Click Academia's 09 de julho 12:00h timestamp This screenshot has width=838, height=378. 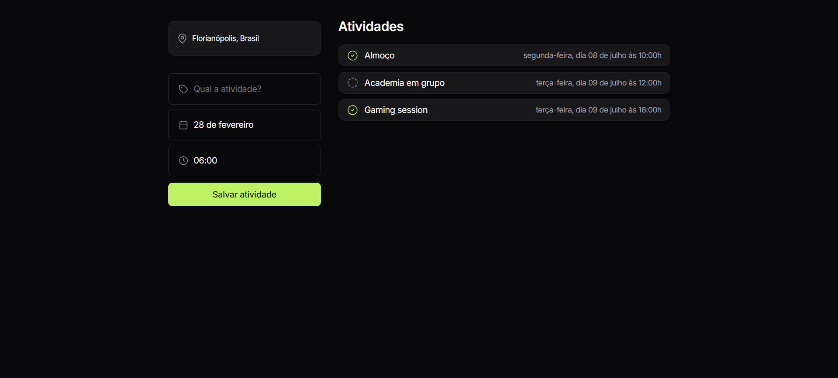click(x=598, y=83)
